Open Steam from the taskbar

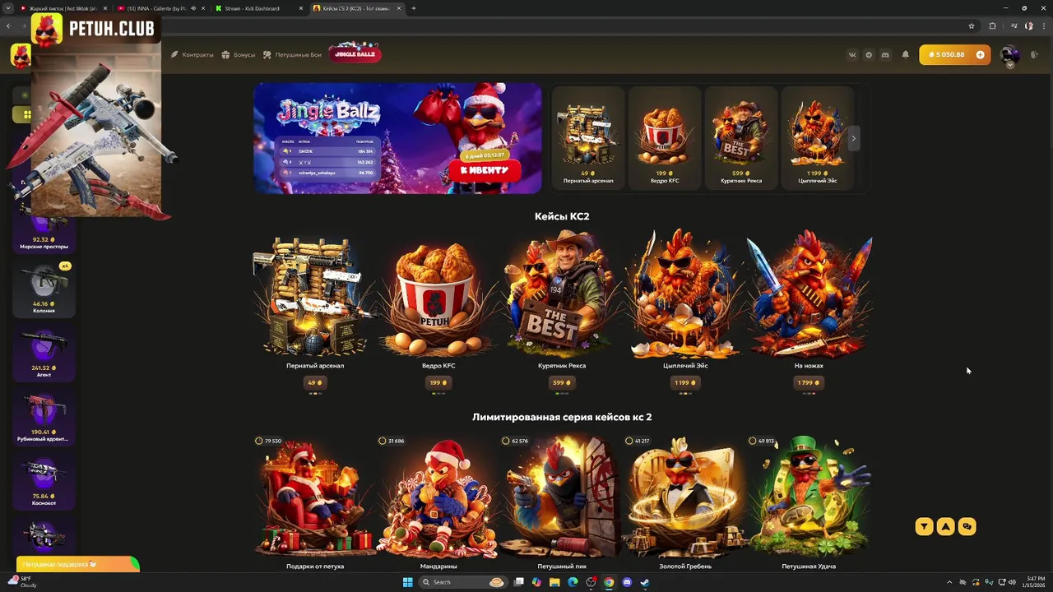(645, 582)
